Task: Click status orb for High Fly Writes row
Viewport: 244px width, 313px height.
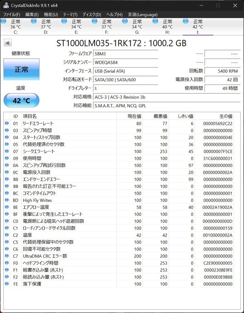Action: (x=7, y=200)
